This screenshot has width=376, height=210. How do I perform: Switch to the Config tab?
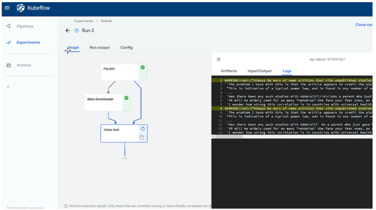[126, 47]
